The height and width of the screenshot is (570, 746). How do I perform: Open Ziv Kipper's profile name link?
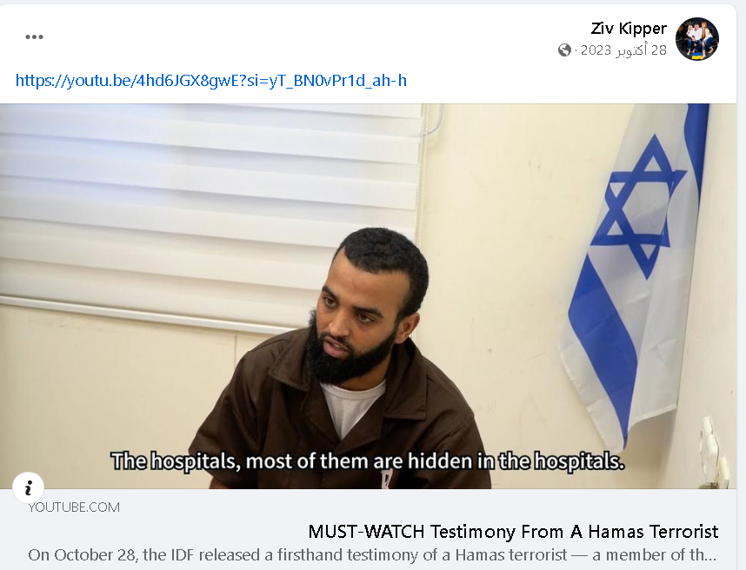(x=629, y=29)
